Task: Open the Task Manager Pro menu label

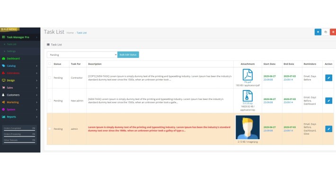Action: (18, 37)
